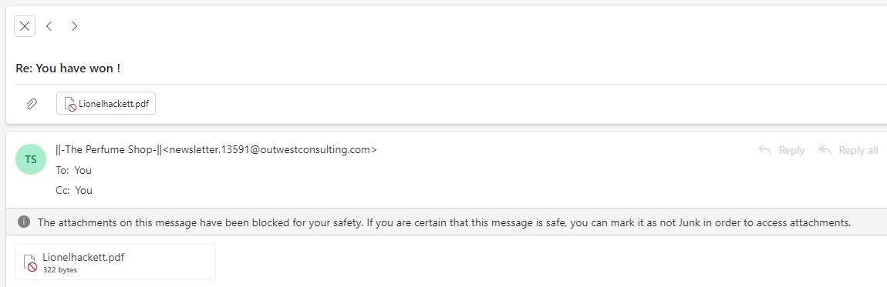Click the info icon in safety banner
The image size is (887, 287).
click(x=24, y=222)
